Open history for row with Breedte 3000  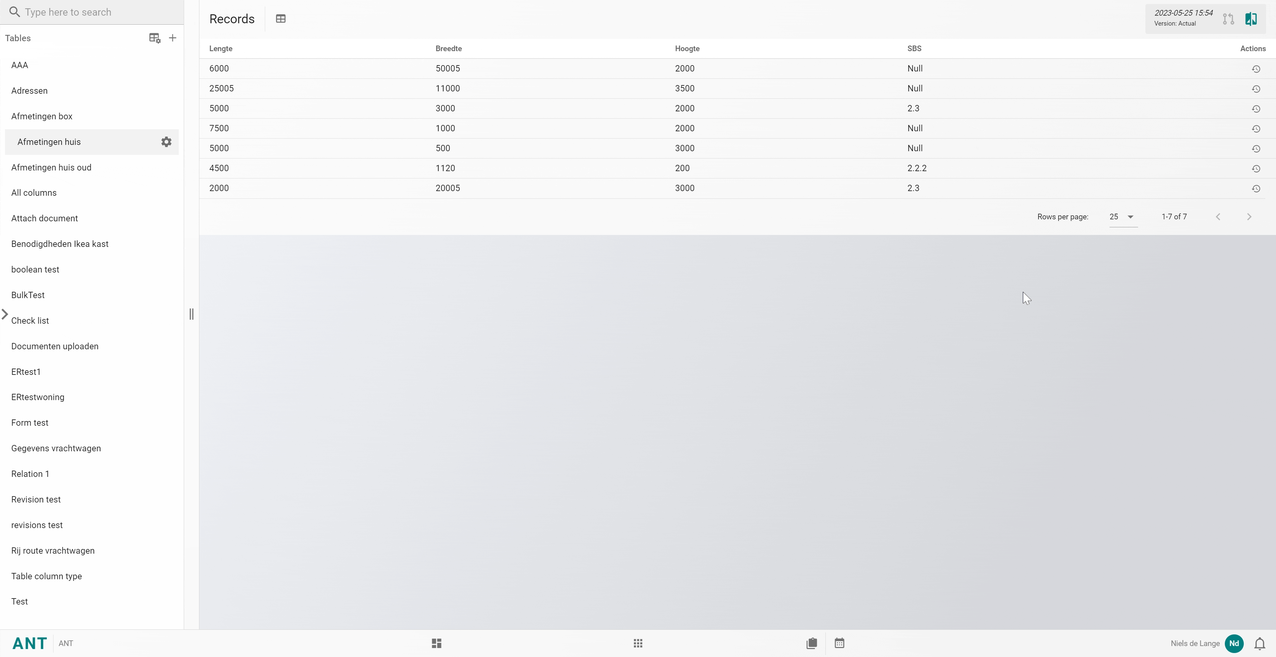click(1256, 109)
